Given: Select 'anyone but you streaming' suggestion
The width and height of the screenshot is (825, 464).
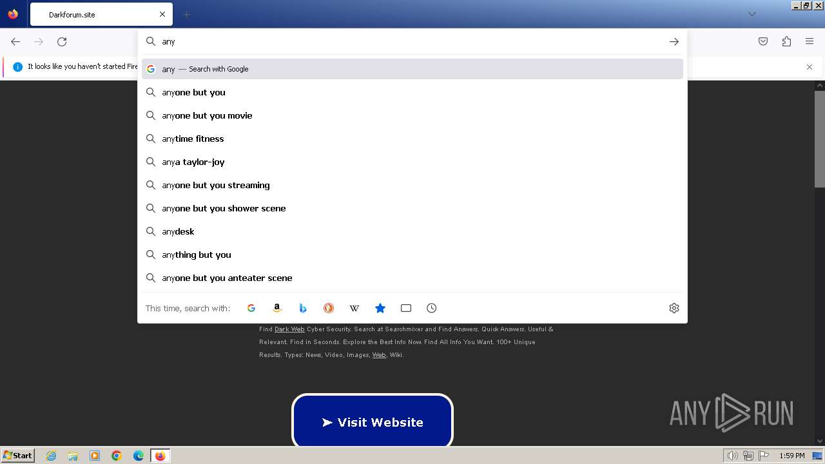Looking at the screenshot, I should tap(412, 185).
